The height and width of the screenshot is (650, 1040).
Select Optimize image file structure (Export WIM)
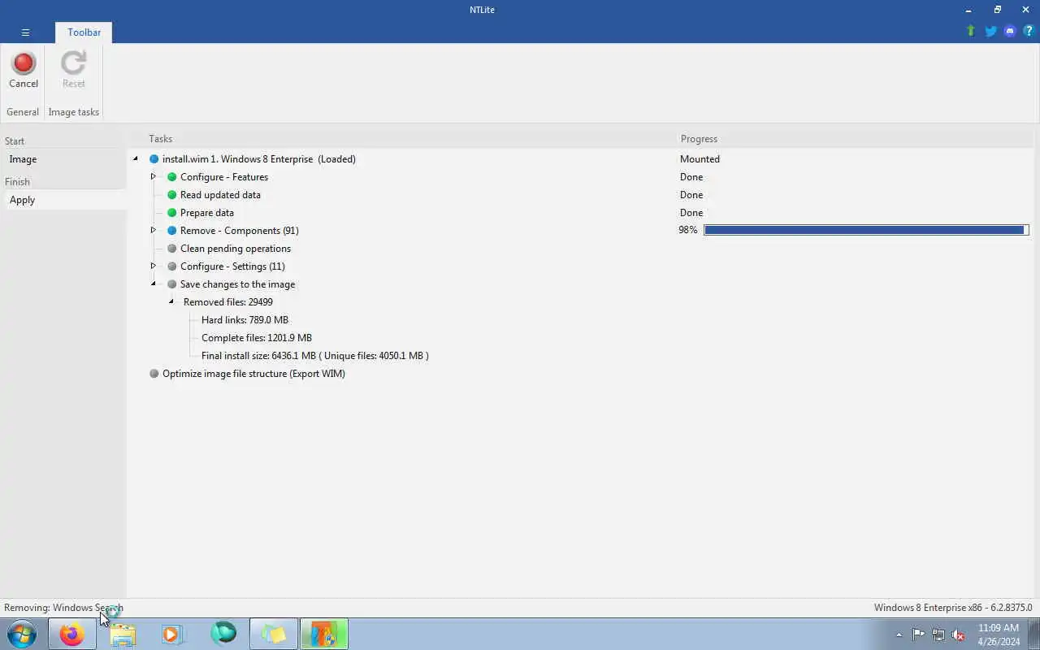tap(253, 374)
